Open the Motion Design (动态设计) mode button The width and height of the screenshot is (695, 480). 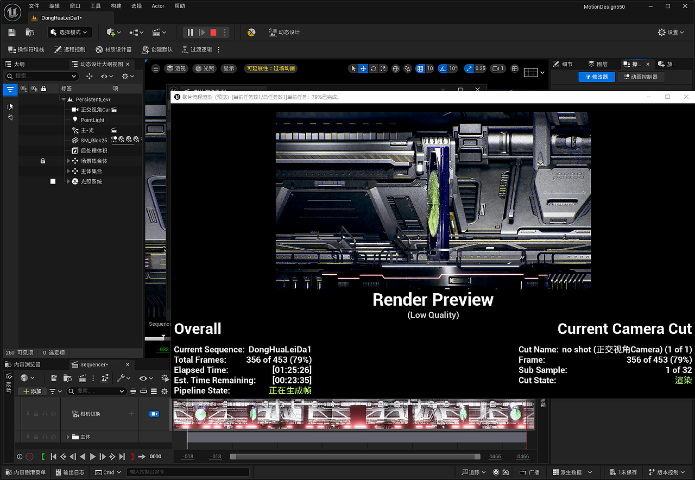(x=284, y=33)
